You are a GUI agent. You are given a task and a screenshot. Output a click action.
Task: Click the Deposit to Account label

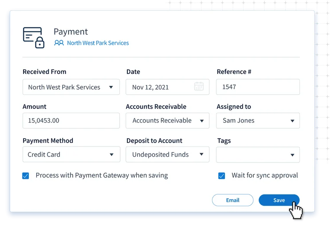pyautogui.click(x=154, y=141)
